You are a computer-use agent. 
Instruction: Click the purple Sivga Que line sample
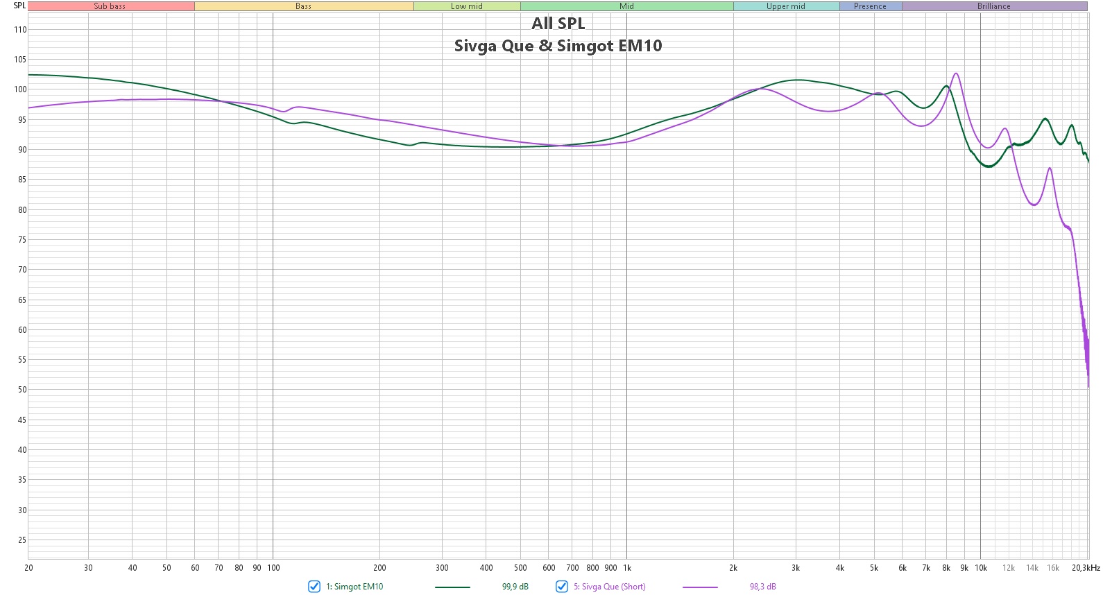700,587
